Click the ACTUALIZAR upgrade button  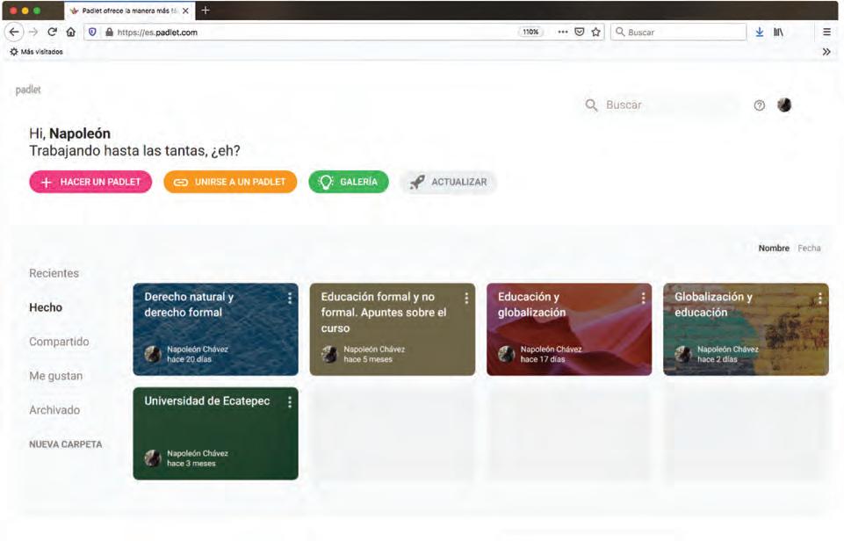449,182
